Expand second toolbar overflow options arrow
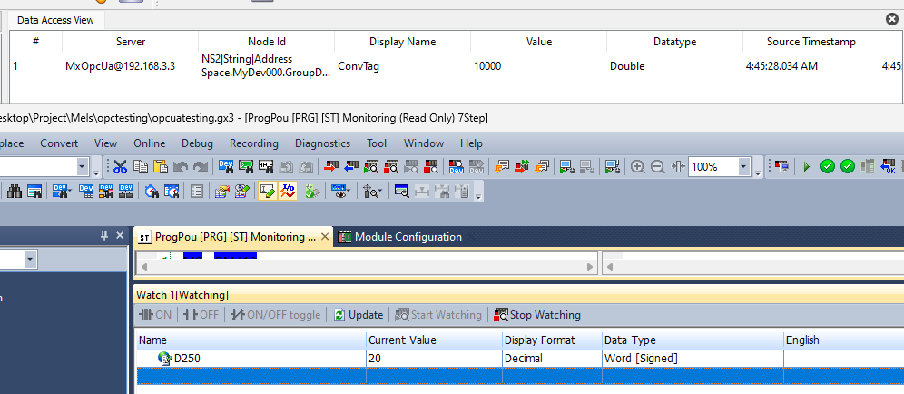904x394 pixels. [478, 195]
